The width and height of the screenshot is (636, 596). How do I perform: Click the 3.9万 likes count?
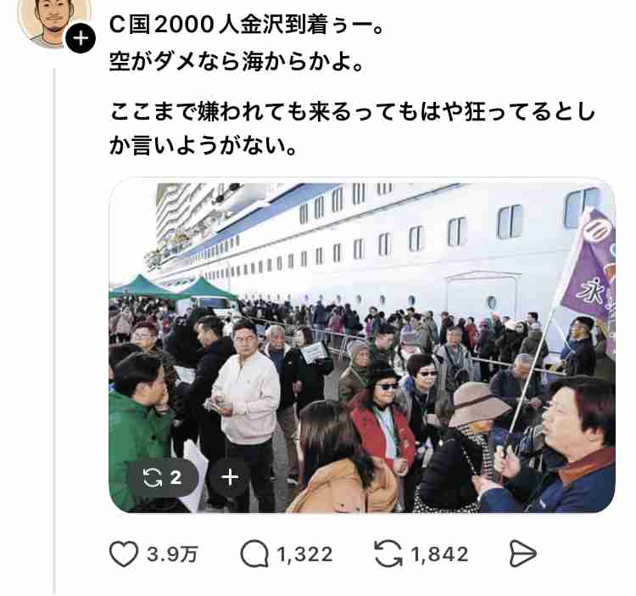click(x=172, y=554)
